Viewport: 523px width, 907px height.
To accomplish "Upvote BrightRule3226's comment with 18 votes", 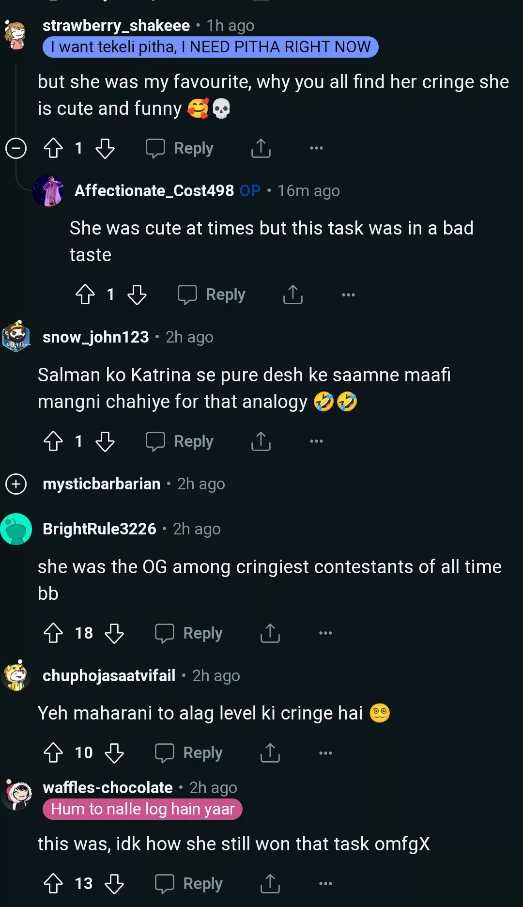I will [x=53, y=633].
